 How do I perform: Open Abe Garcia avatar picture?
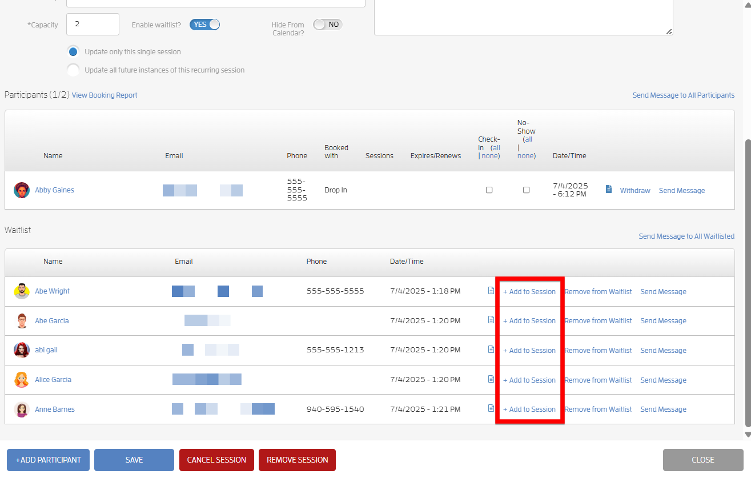22,321
